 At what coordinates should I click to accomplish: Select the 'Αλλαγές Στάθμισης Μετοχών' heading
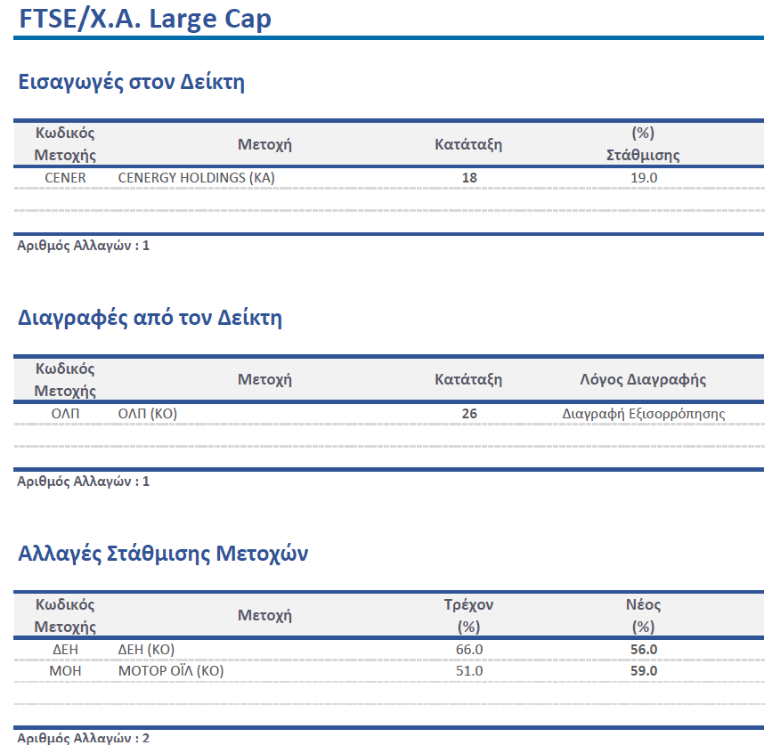pyautogui.click(x=163, y=554)
